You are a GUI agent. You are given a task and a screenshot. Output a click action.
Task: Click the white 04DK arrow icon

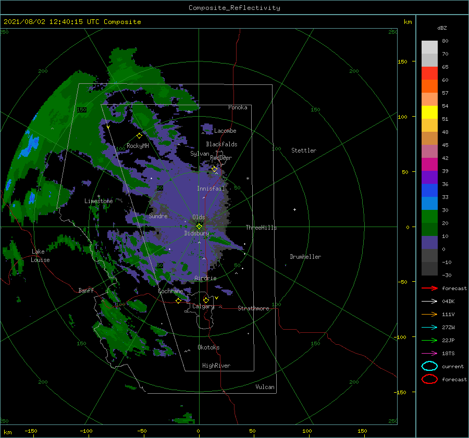tap(429, 302)
